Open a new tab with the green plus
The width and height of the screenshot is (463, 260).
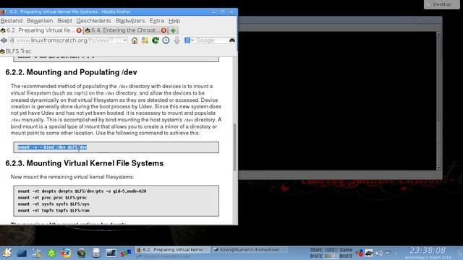coord(174,30)
